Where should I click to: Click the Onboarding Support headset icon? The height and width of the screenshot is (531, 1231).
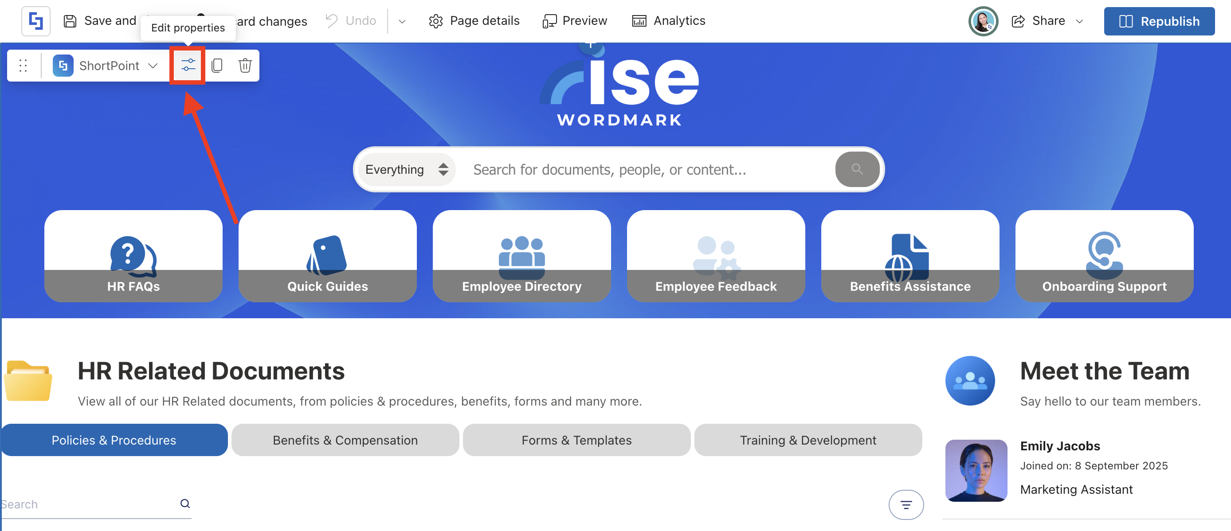coord(1104,255)
